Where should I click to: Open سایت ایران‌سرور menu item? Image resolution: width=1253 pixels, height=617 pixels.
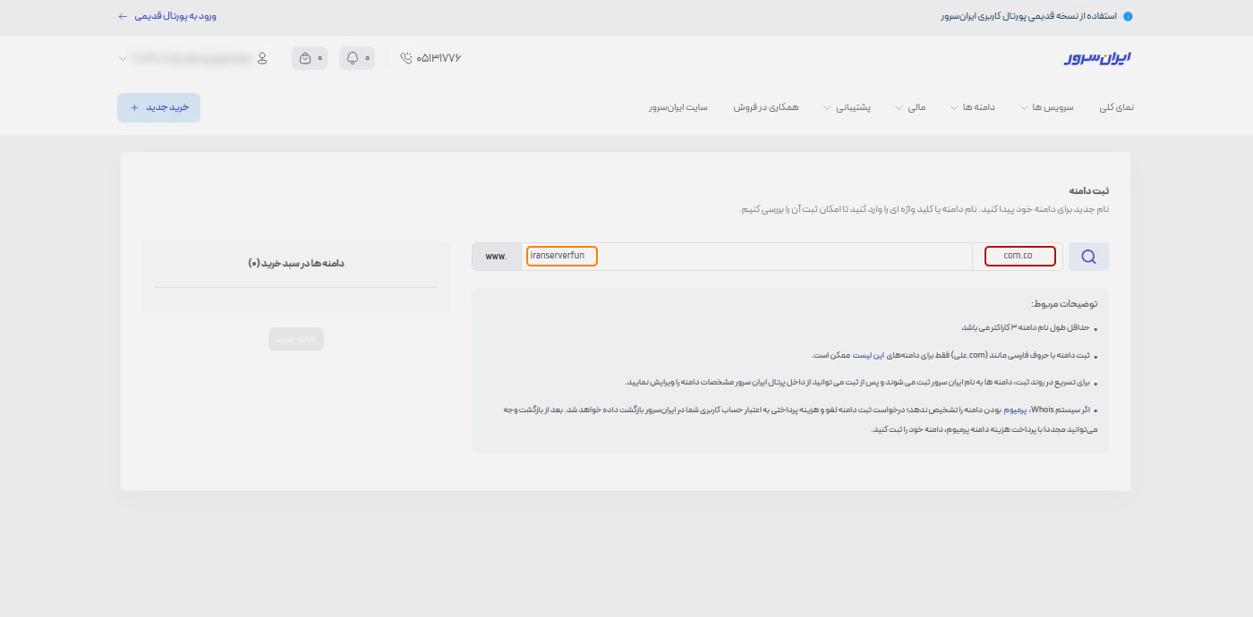click(678, 107)
